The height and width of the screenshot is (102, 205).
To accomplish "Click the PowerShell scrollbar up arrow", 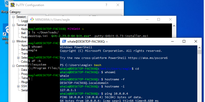I will point(199,48).
